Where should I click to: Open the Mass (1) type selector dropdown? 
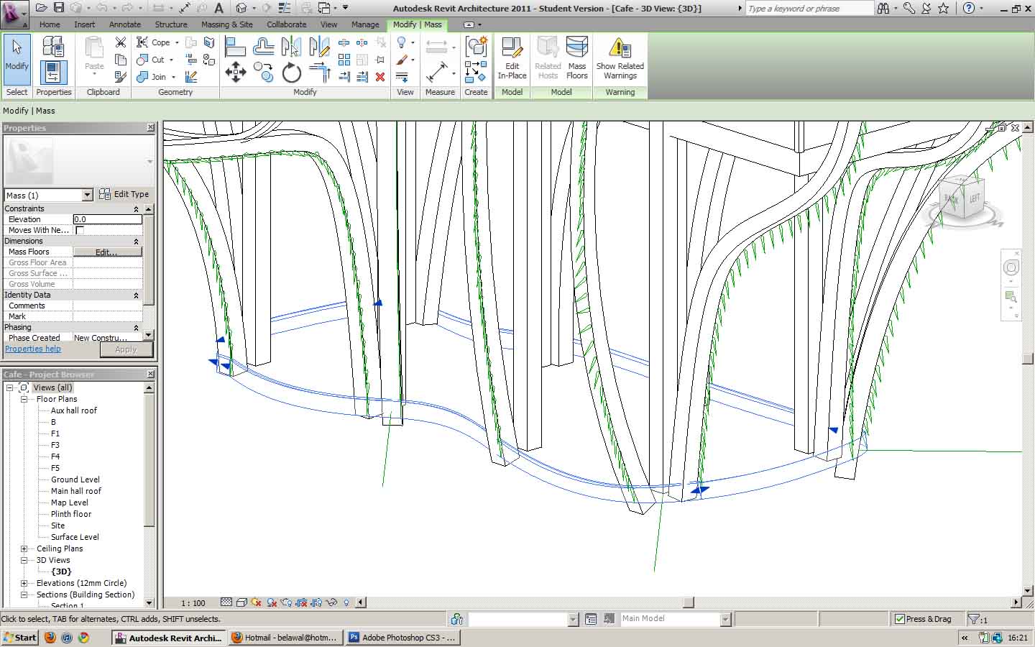[87, 196]
